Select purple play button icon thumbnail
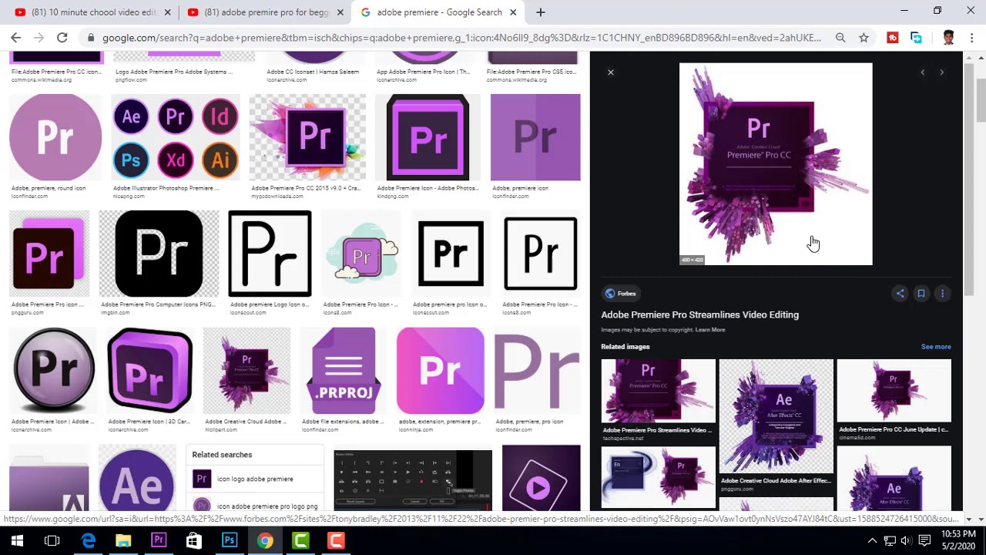This screenshot has width=986, height=555. tap(541, 478)
